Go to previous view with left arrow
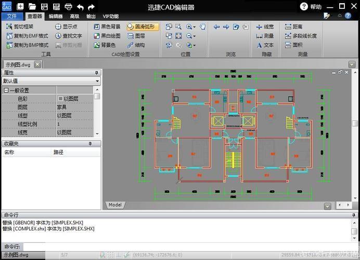Viewport: 360px width, 260px height. point(216,27)
